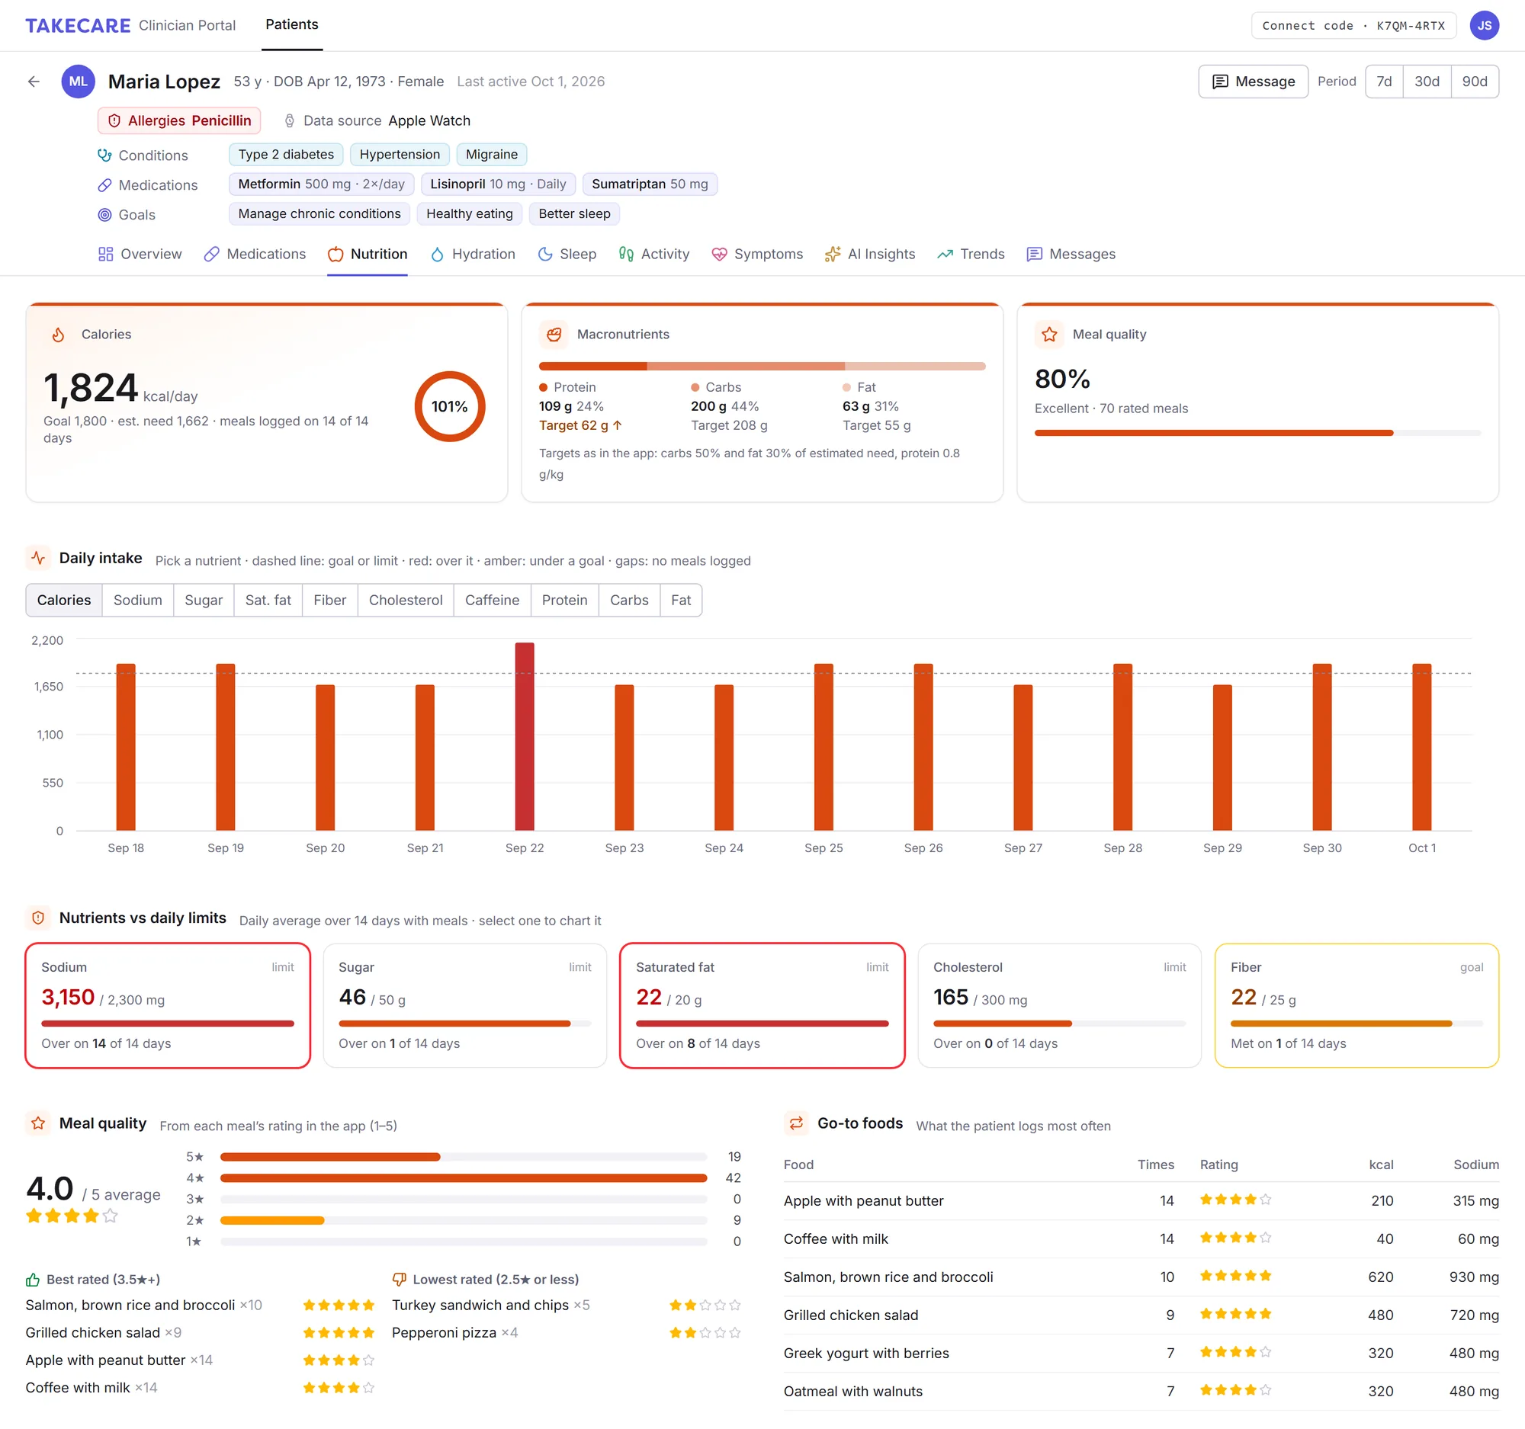Select the Fiber nutrient chart option

pos(330,601)
